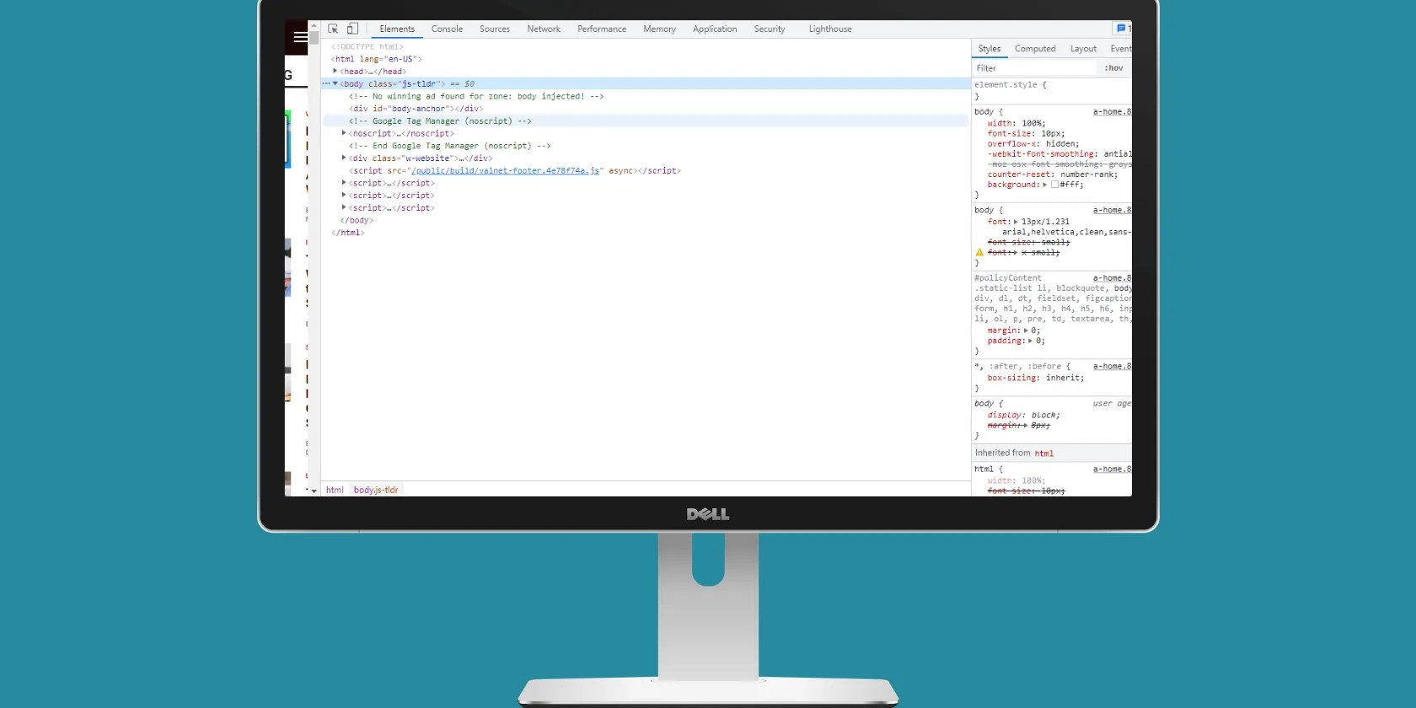Open the Console tab

pyautogui.click(x=447, y=29)
